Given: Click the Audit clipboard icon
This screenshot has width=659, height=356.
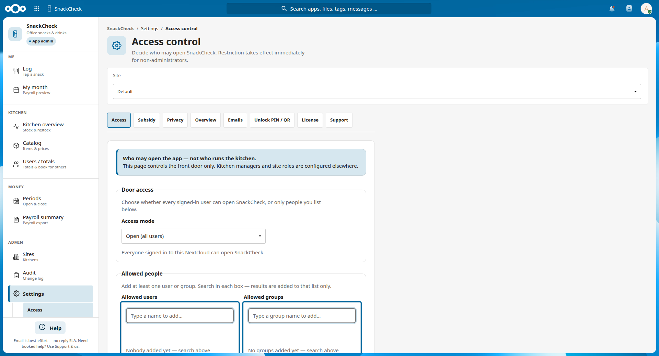Looking at the screenshot, I should pyautogui.click(x=16, y=275).
